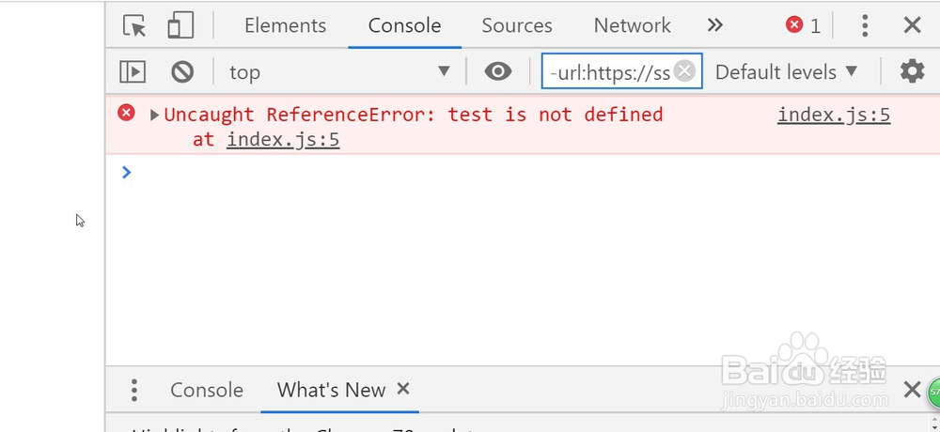Show the console sidebar panel

pyautogui.click(x=133, y=71)
